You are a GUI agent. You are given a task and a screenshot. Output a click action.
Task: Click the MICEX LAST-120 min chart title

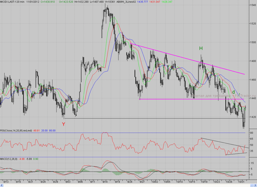tap(12, 2)
